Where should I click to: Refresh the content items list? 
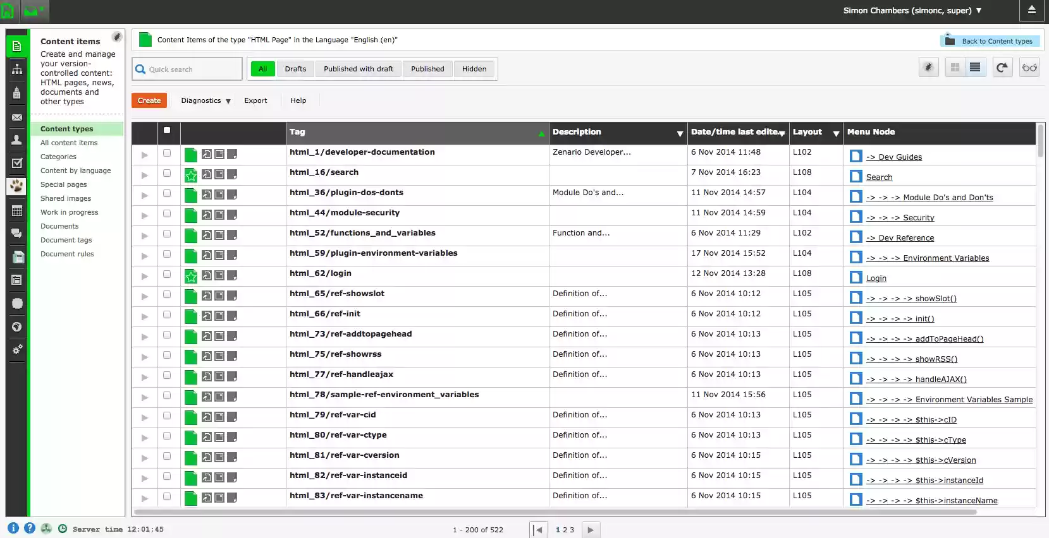pyautogui.click(x=1002, y=68)
